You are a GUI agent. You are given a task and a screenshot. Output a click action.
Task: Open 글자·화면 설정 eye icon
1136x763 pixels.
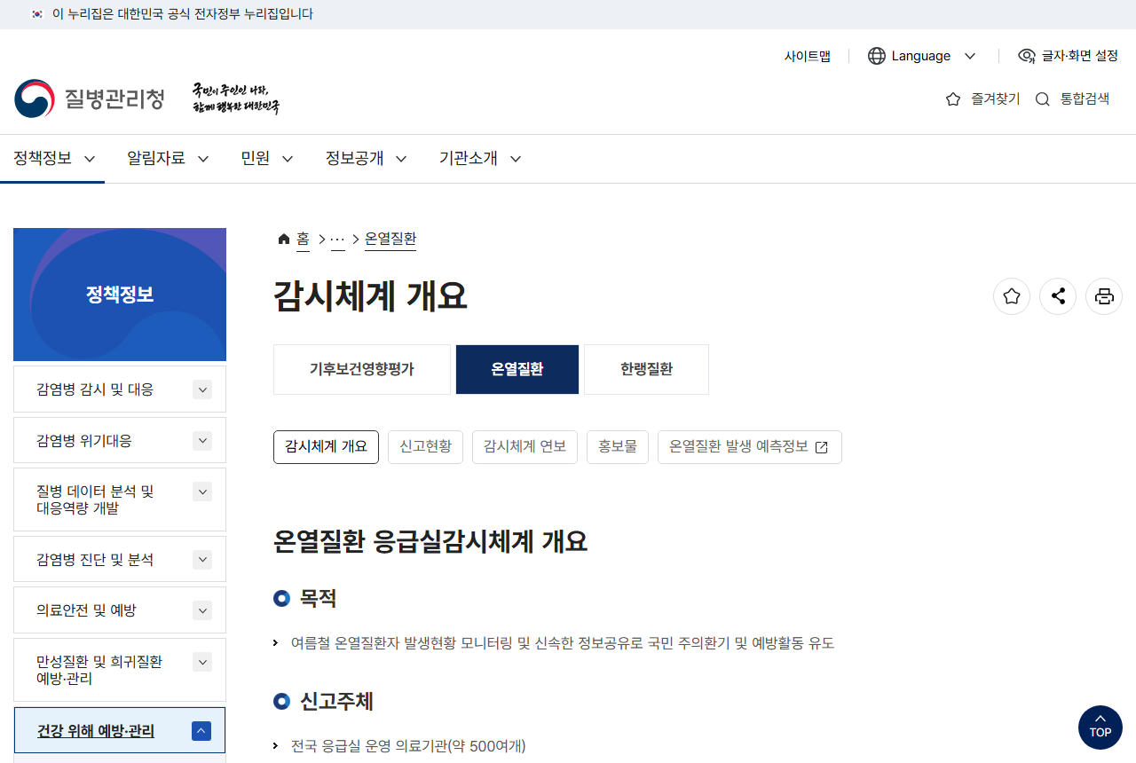1027,56
